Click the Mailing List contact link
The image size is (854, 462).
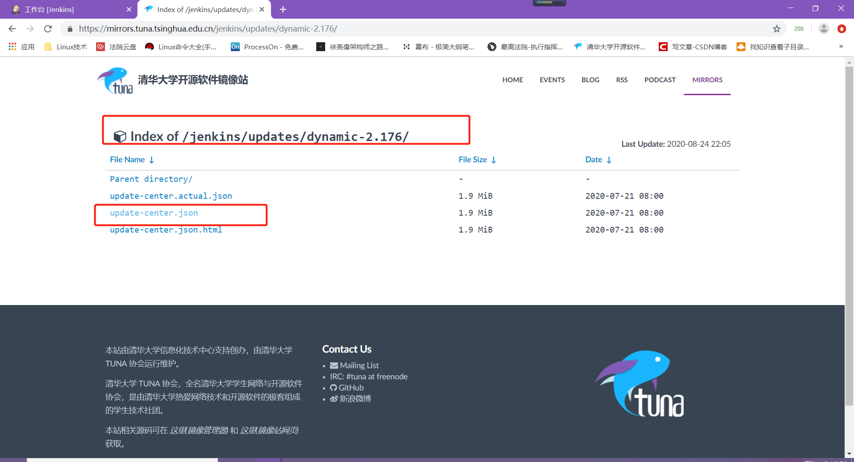(x=354, y=366)
